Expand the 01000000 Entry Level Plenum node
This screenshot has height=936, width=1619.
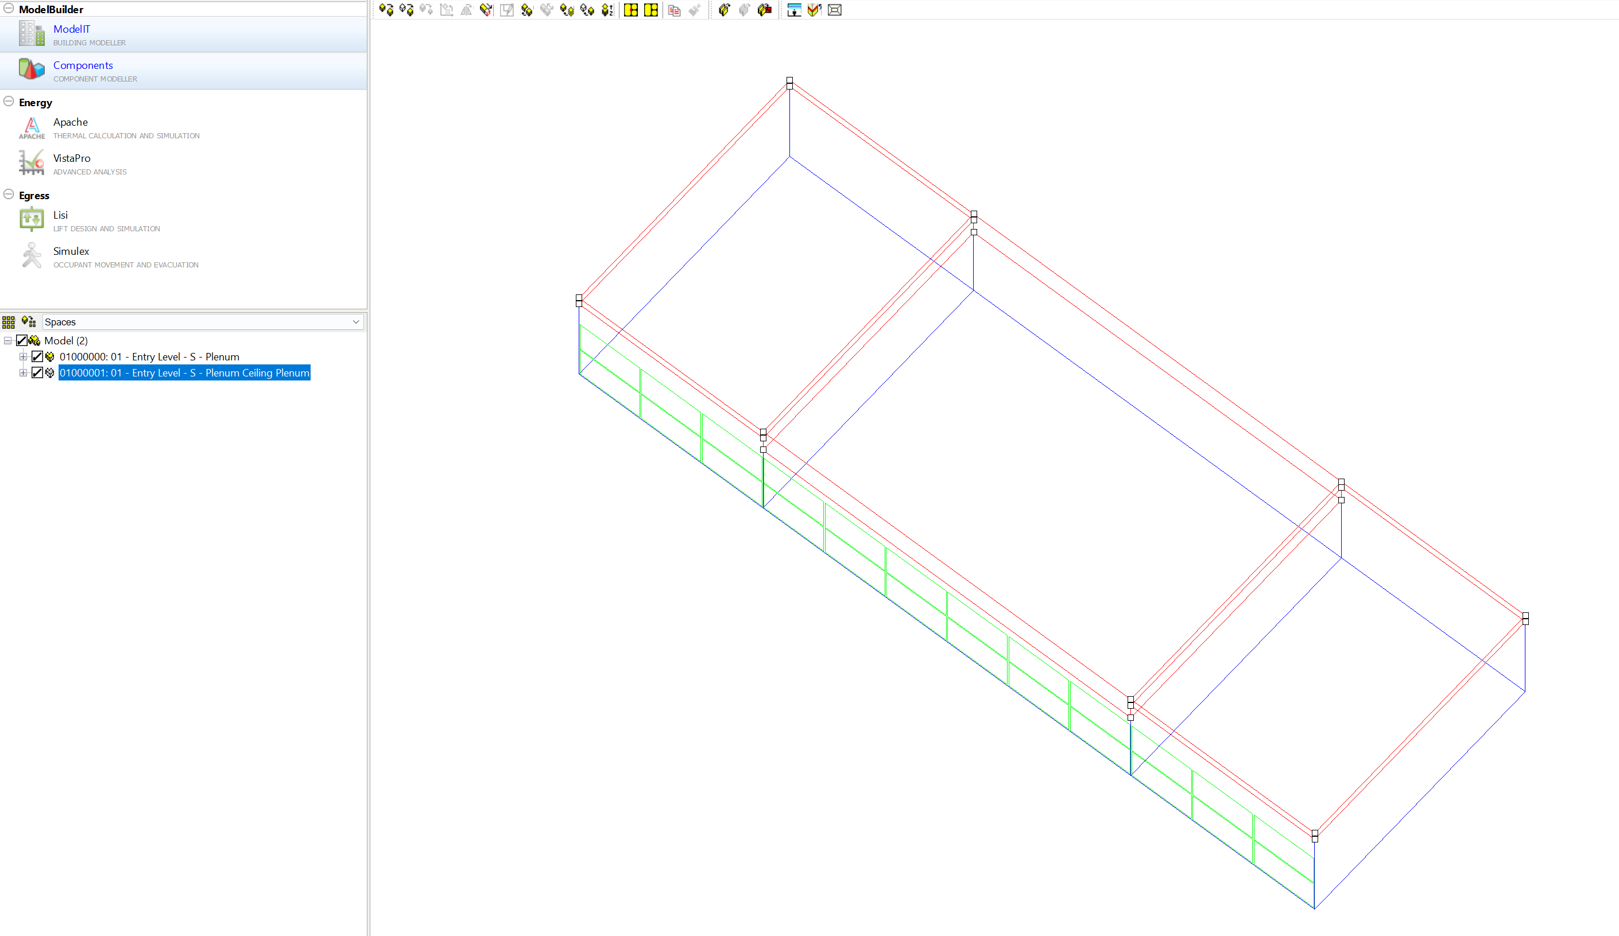click(23, 356)
